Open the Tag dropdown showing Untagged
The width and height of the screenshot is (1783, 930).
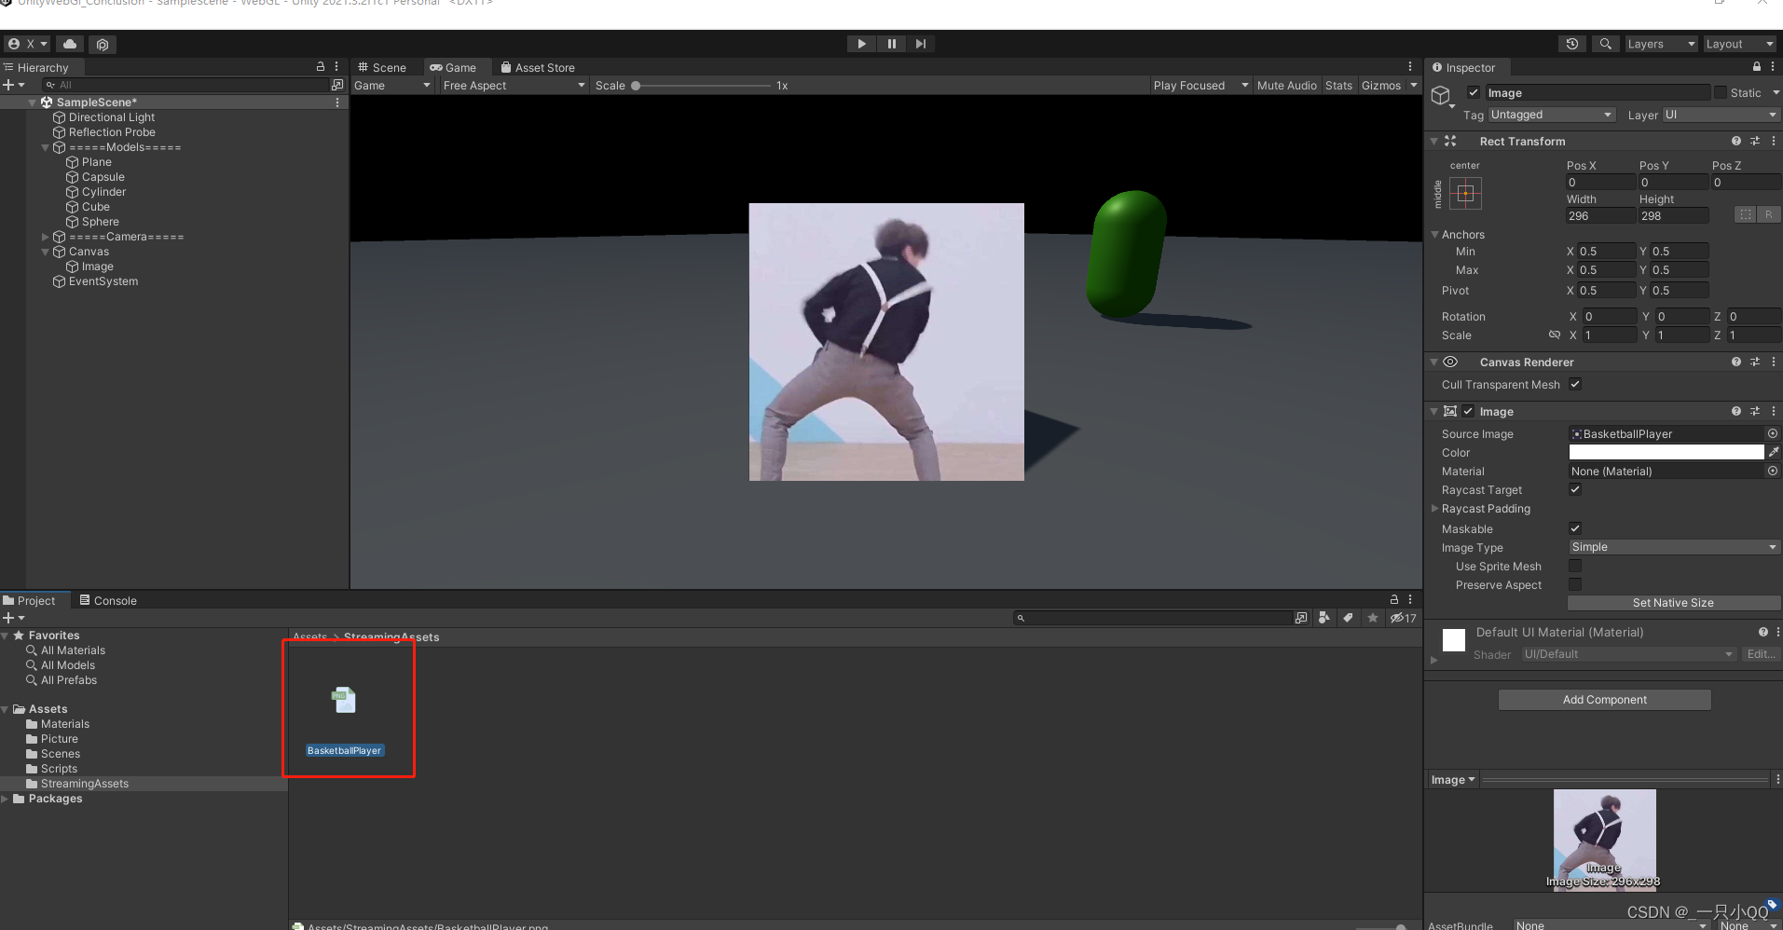[1552, 115]
